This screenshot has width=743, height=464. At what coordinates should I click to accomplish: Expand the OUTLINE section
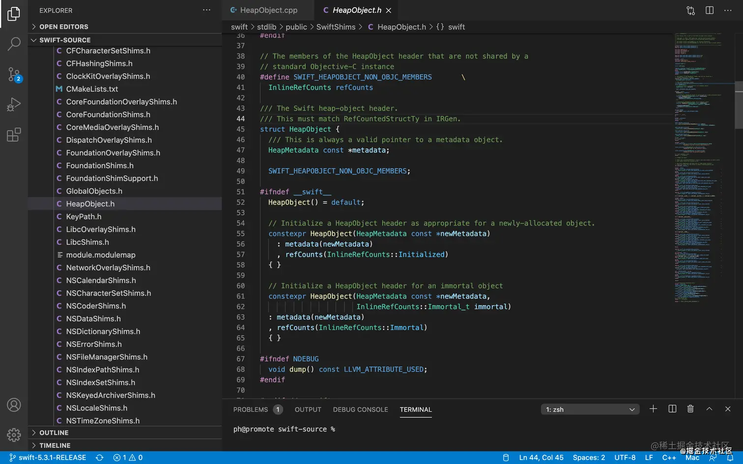coord(54,433)
